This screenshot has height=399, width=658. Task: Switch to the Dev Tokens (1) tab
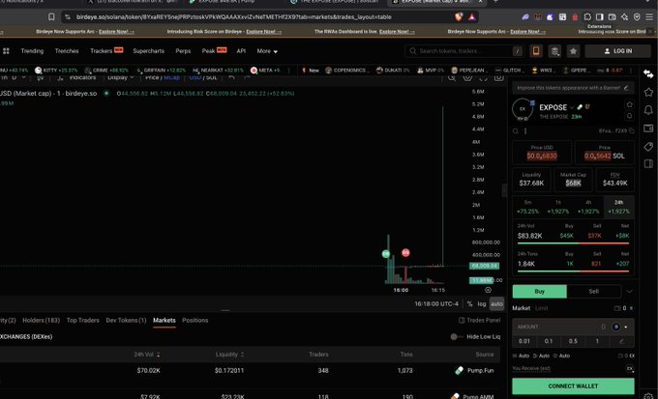point(126,320)
